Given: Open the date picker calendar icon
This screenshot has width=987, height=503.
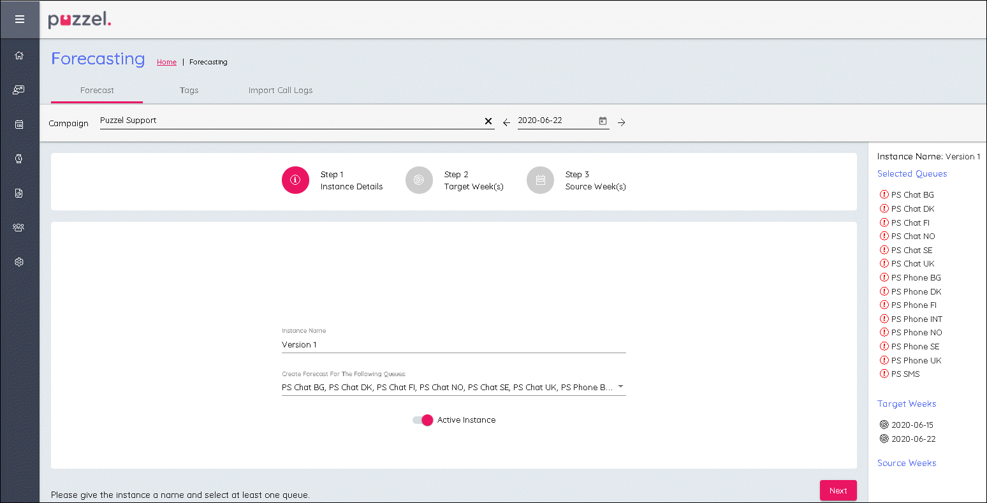Looking at the screenshot, I should [x=603, y=121].
